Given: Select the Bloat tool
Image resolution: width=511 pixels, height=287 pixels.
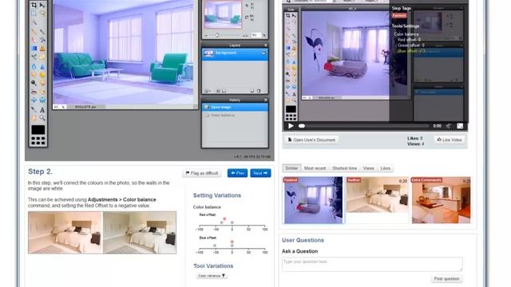Looking at the screenshot, I should click(34, 100).
